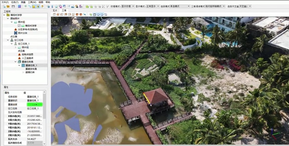This screenshot has width=289, height=146.
Task: Click the properties panel scroll-up arrow
Action: pyautogui.click(x=44, y=92)
